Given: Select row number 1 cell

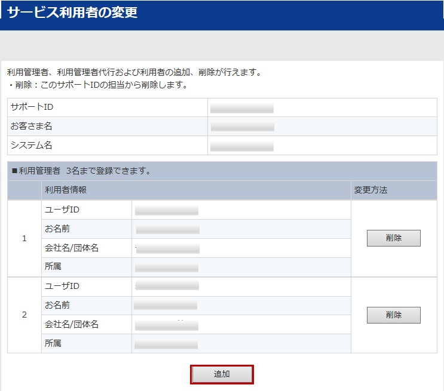Looking at the screenshot, I should (25, 238).
